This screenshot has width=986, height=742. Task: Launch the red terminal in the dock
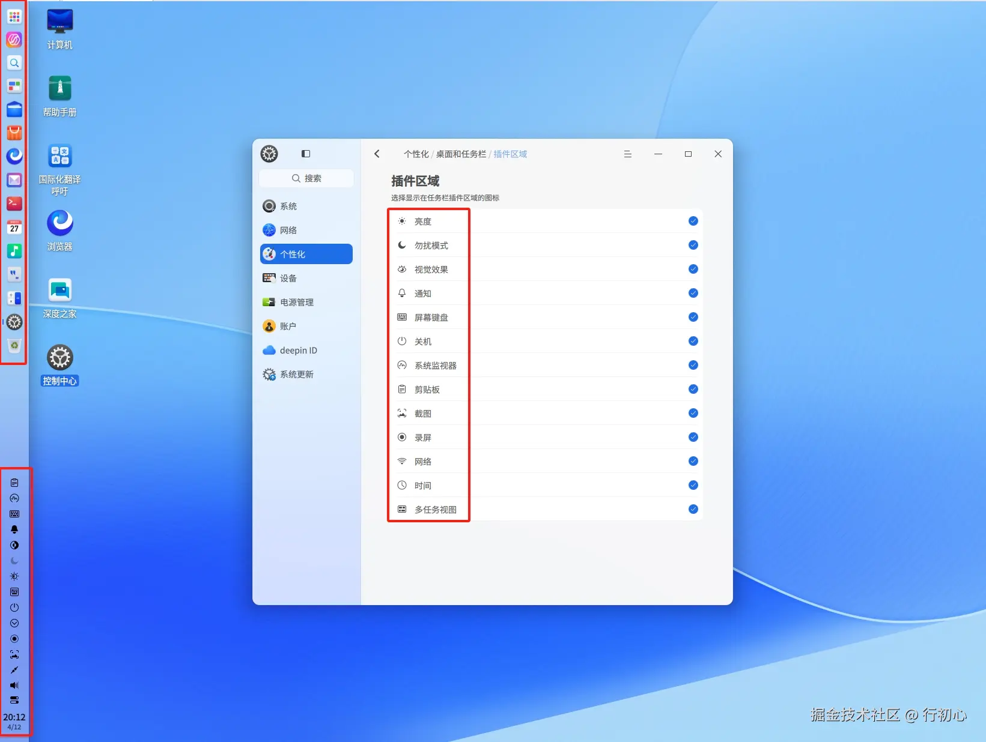click(x=14, y=204)
